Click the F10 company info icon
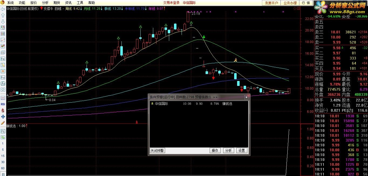 coord(3,59)
